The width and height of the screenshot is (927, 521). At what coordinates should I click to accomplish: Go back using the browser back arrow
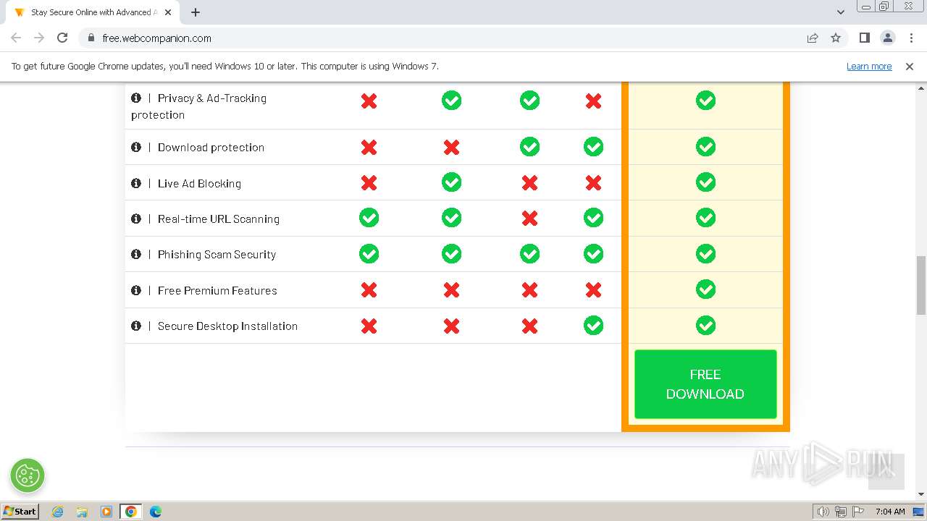point(16,38)
